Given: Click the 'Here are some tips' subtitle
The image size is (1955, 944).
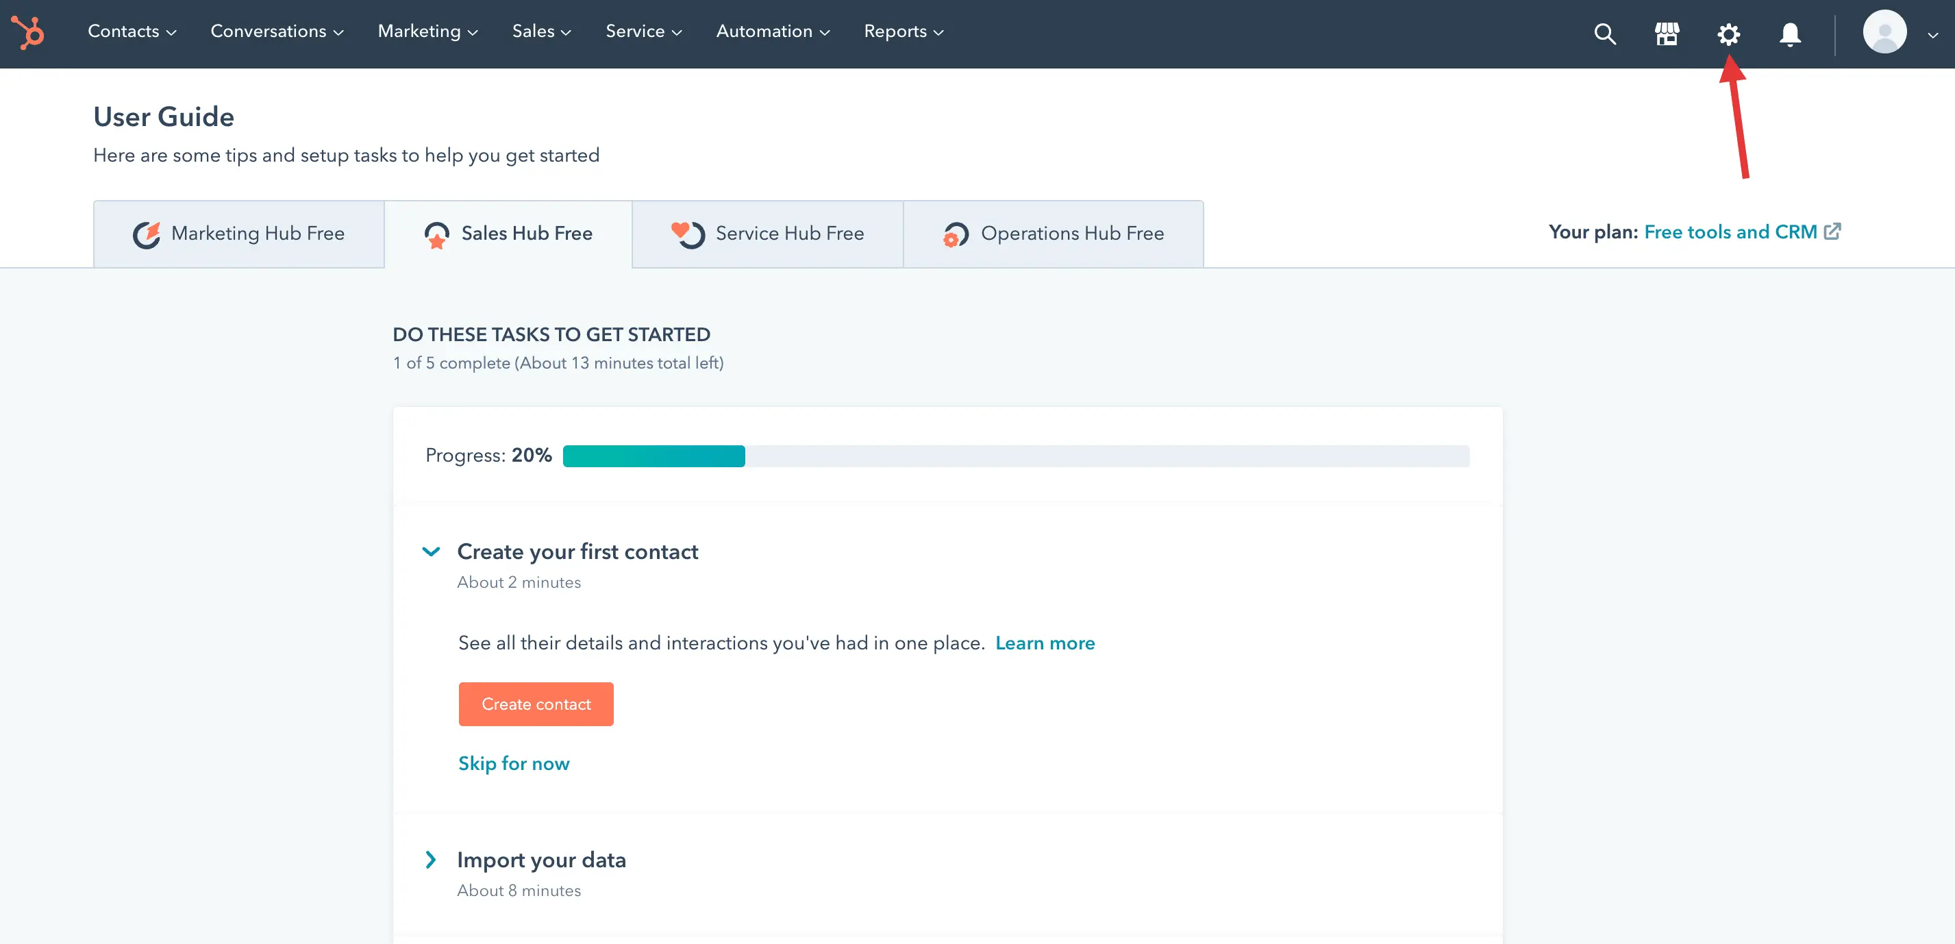Looking at the screenshot, I should pos(346,156).
